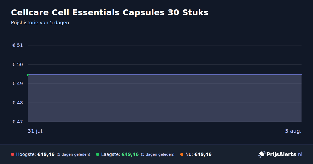Click the 31 jul. date label
The image size is (313, 164).
coord(36,131)
